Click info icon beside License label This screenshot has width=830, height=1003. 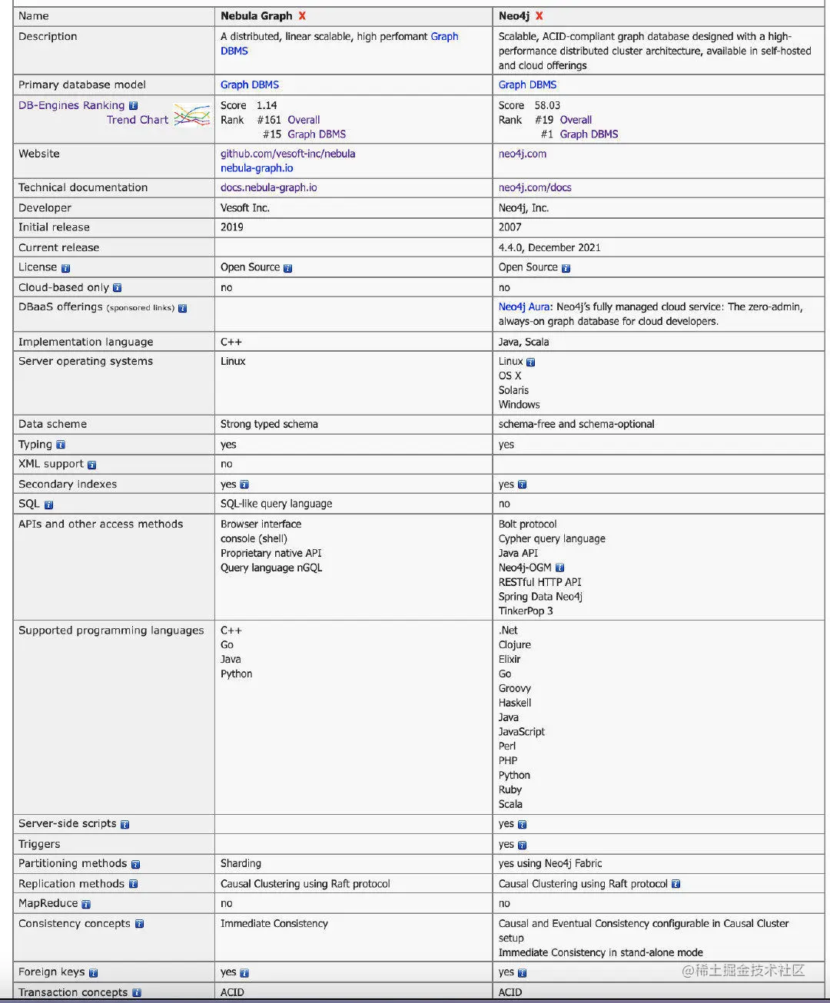point(65,268)
